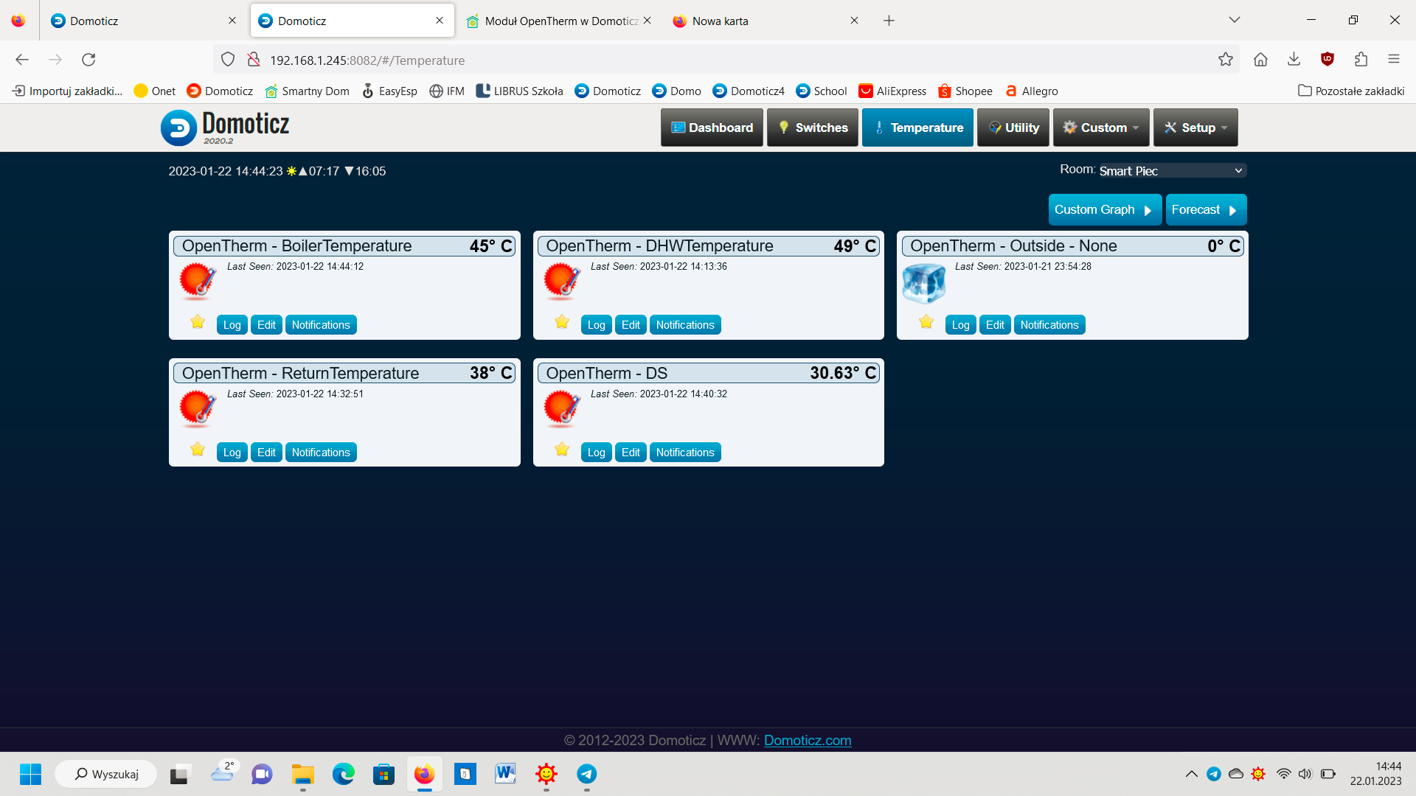This screenshot has width=1416, height=796.
Task: Open Notifications for BoilerTemperature
Action: [x=321, y=325]
